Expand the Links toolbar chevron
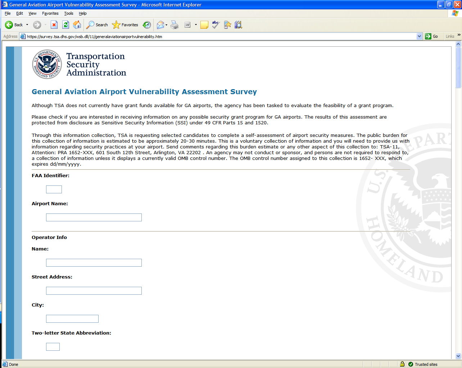462x368 pixels. [x=459, y=35]
